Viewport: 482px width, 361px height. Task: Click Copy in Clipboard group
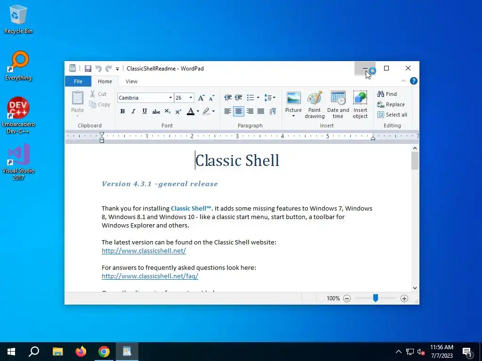(x=100, y=104)
